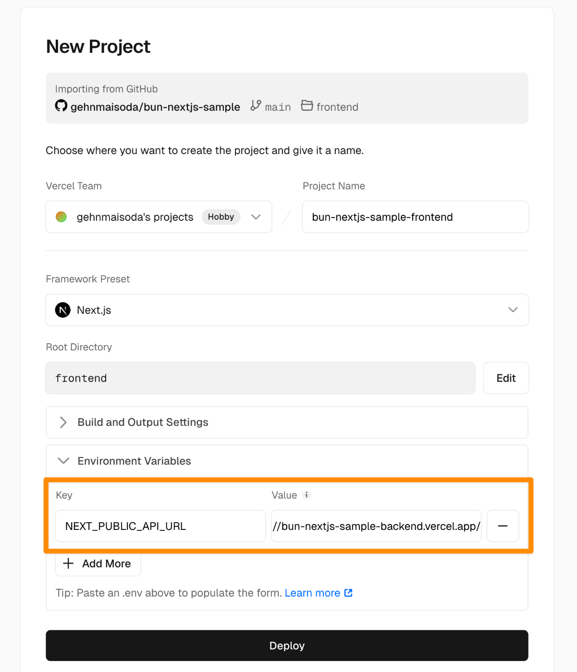Click the Deploy button
The height and width of the screenshot is (672, 577).
tap(287, 646)
